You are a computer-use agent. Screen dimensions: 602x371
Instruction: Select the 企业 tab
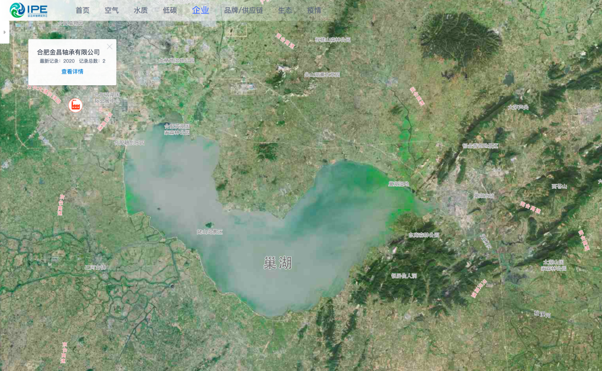pyautogui.click(x=201, y=11)
